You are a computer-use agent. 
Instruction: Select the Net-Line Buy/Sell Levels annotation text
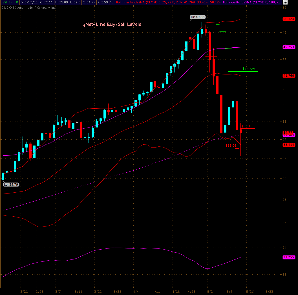(x=113, y=25)
